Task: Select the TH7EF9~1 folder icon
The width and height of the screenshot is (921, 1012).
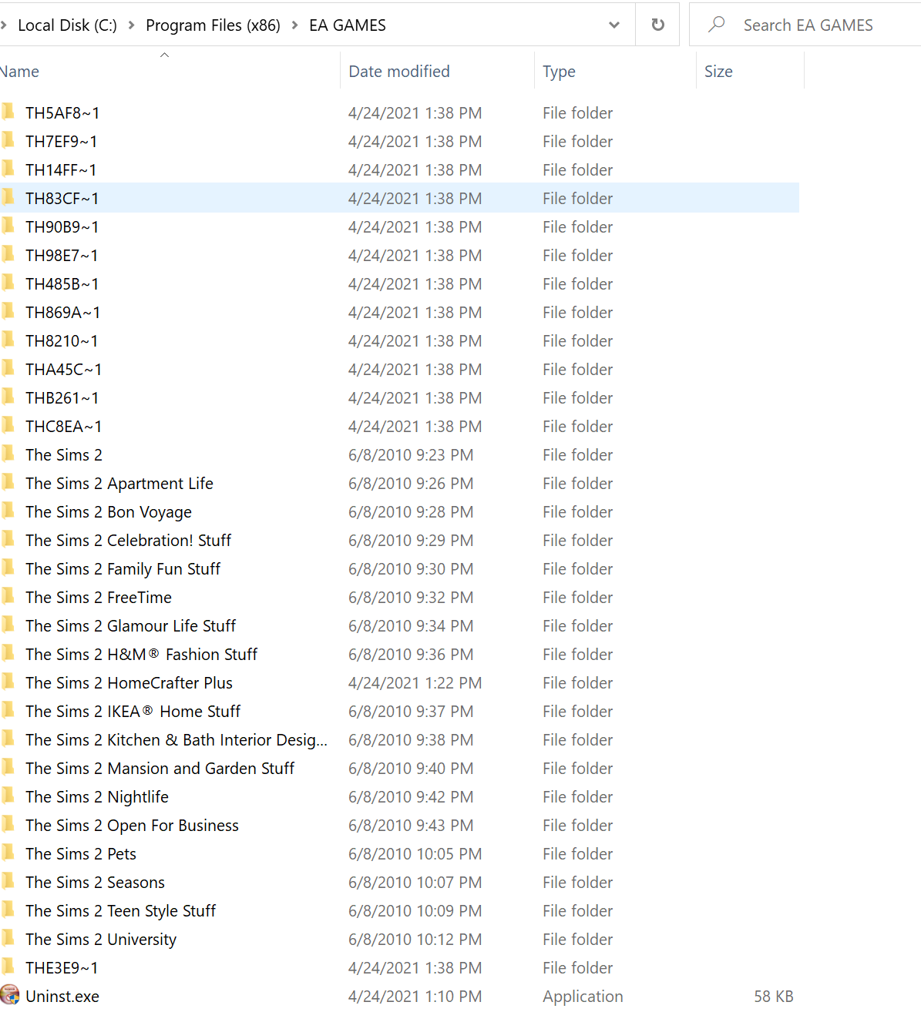Action: point(8,140)
